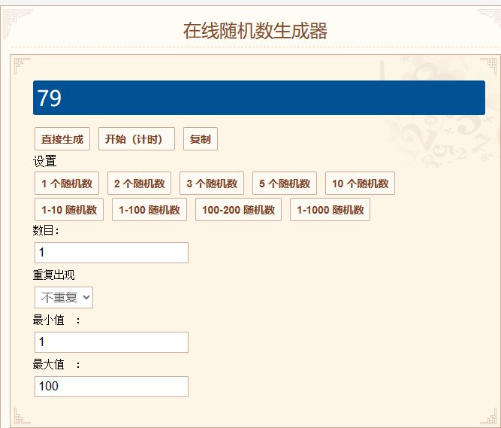Click the 直接生成 button
This screenshot has height=428, width=501.
[62, 139]
